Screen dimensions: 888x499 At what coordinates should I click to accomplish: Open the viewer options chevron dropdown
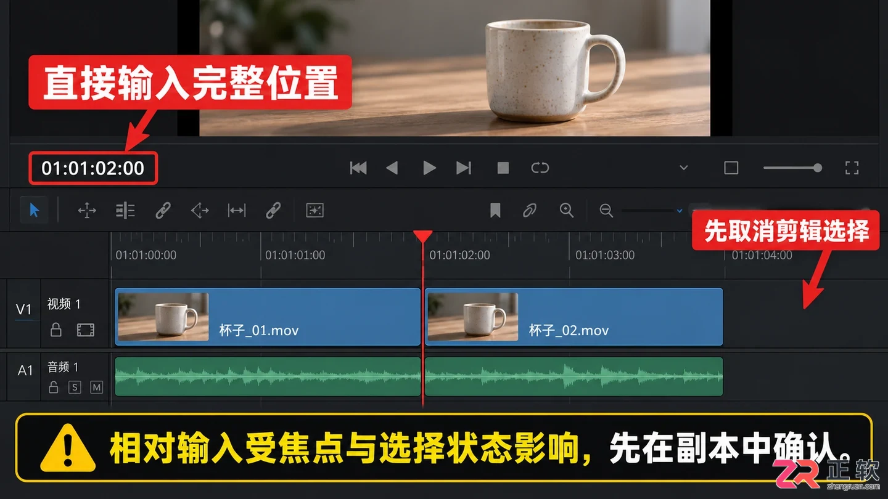[x=683, y=168]
